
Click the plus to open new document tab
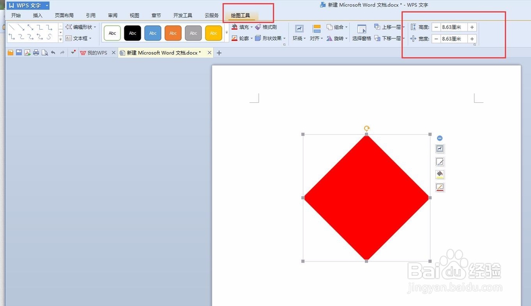point(219,53)
